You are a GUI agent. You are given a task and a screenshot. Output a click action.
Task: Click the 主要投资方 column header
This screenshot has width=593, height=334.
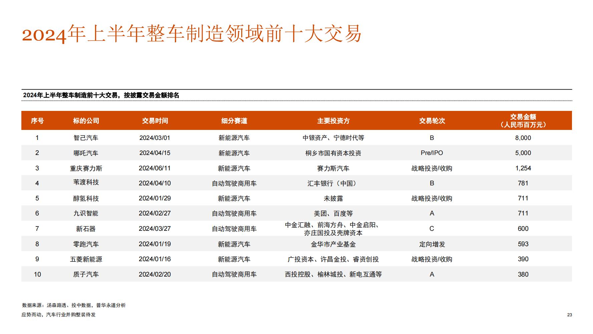(333, 121)
